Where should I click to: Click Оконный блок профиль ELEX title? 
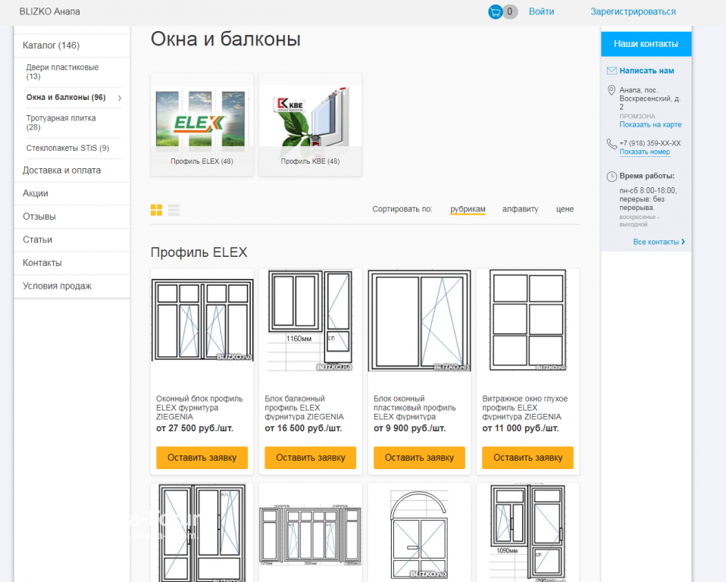(x=199, y=408)
